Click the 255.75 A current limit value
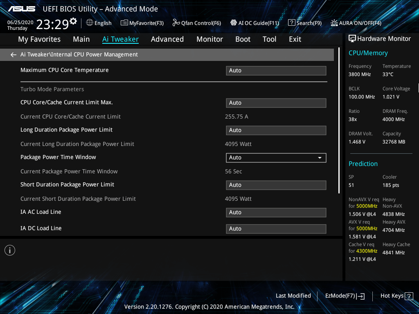 [237, 117]
